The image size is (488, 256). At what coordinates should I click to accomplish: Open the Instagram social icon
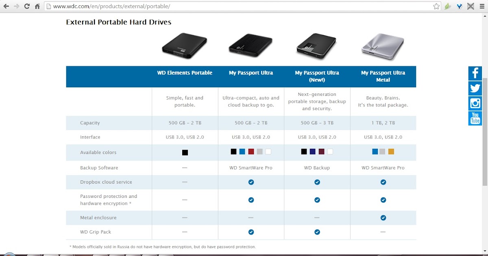coord(475,103)
